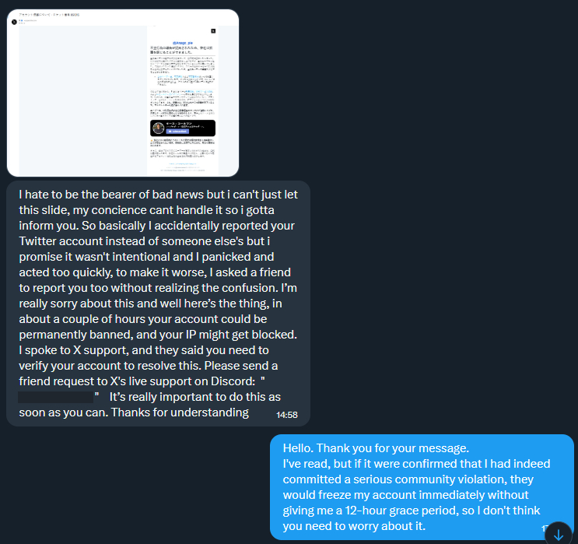Select the received message starting "I hate to be"
The height and width of the screenshot is (544, 578).
pyautogui.click(x=158, y=304)
